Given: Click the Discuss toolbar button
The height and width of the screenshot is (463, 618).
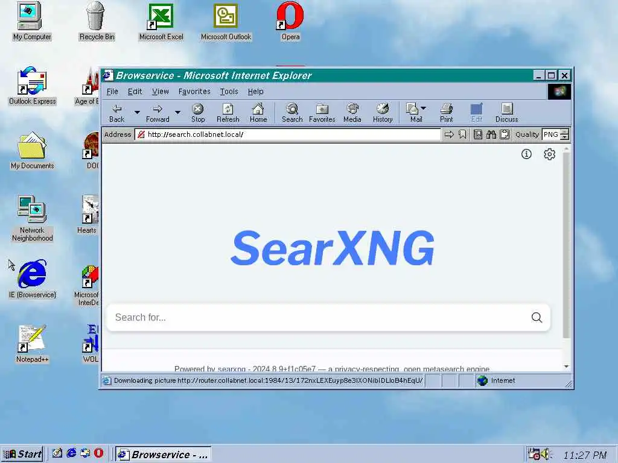Looking at the screenshot, I should 506,113.
